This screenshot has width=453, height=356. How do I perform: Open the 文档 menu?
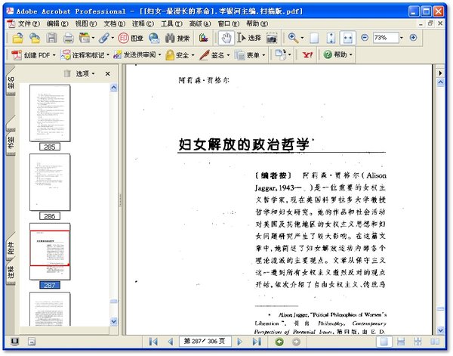click(x=115, y=23)
